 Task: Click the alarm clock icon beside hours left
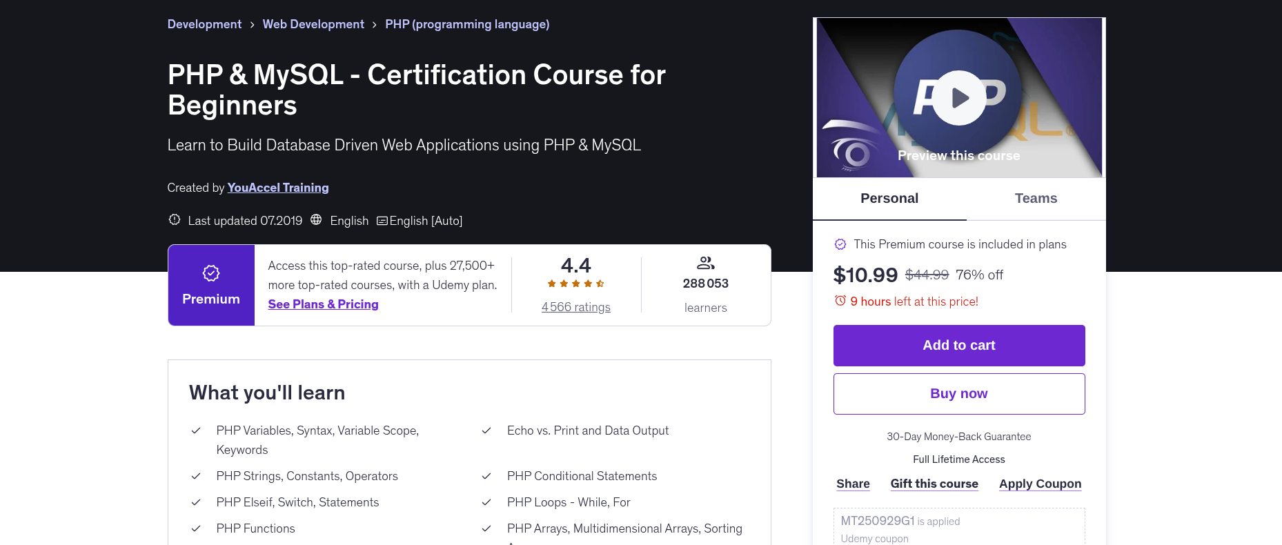840,301
